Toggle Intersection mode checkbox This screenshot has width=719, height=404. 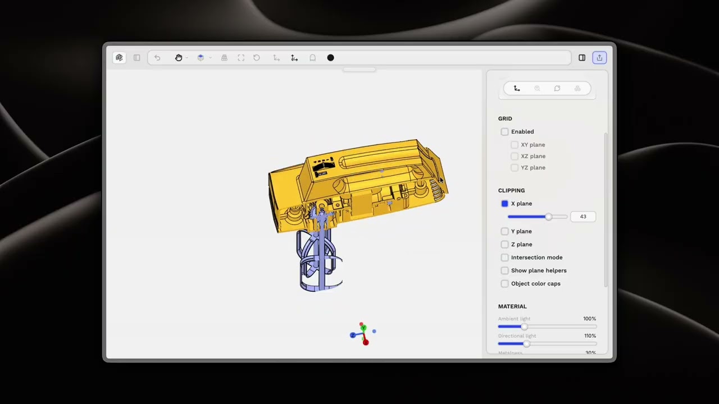pyautogui.click(x=504, y=258)
